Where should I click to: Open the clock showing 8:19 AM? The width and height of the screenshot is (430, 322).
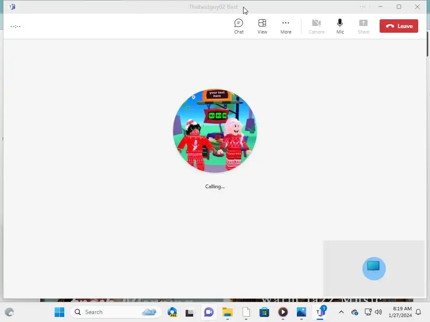400,312
